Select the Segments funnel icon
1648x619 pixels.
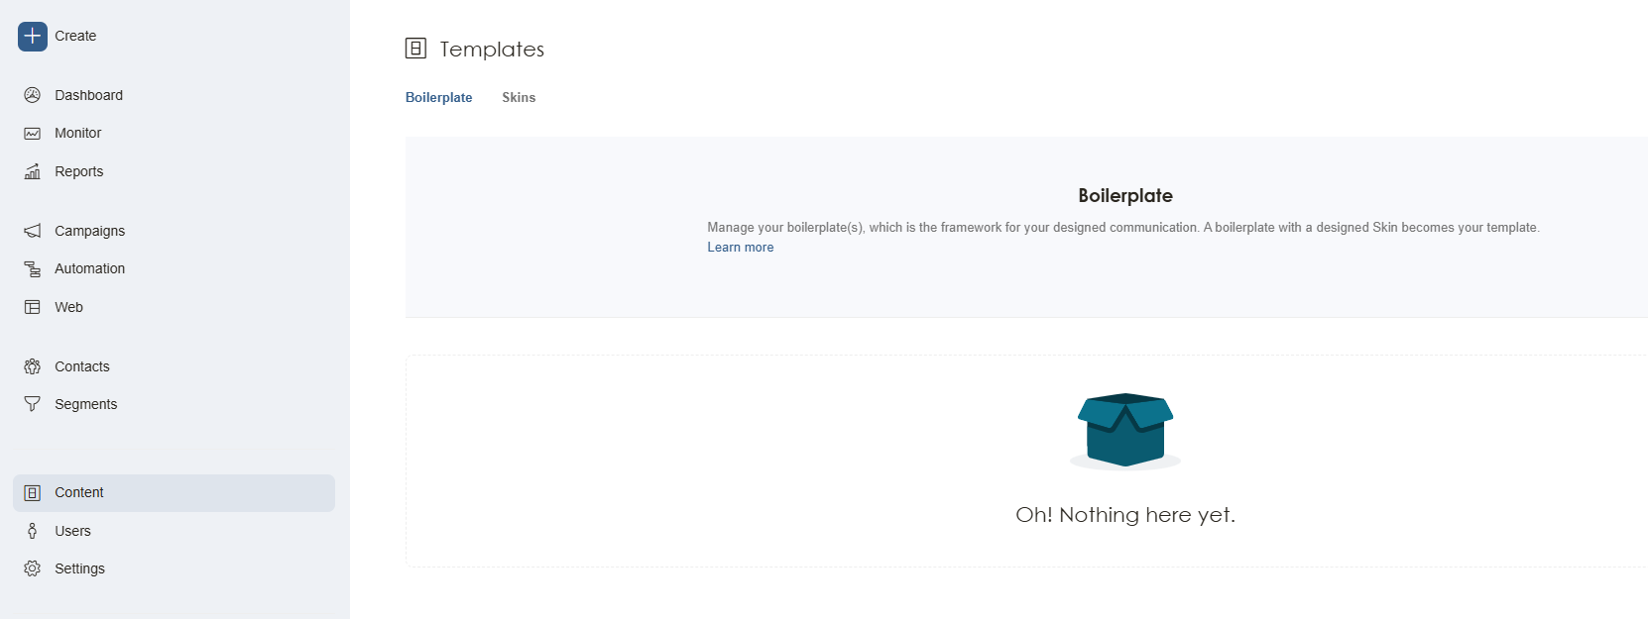(33, 404)
